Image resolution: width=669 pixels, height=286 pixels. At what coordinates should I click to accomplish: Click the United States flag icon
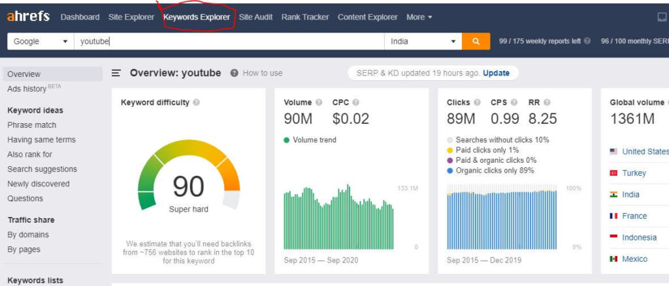point(613,152)
